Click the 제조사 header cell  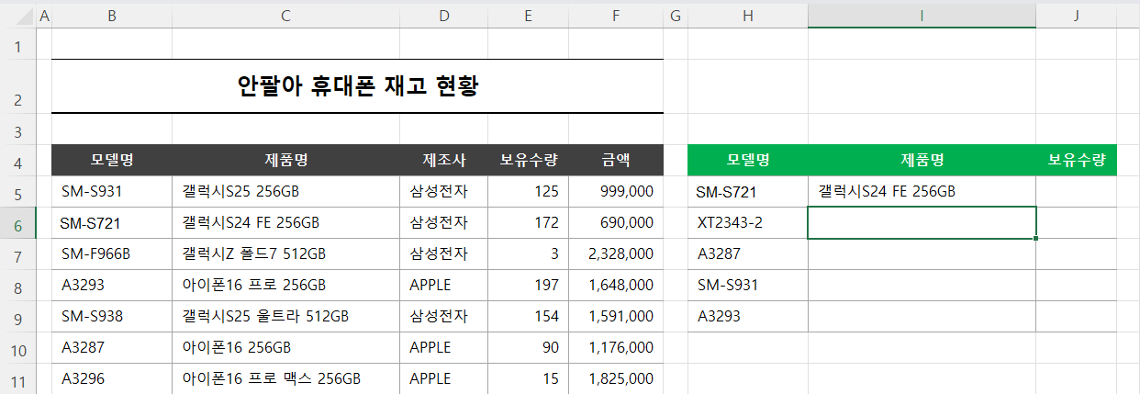(x=443, y=160)
